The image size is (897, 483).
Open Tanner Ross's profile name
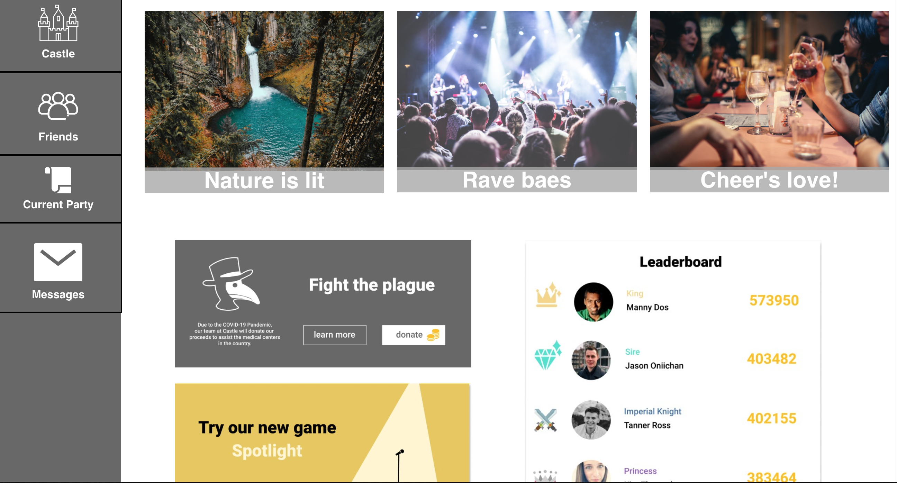647,426
